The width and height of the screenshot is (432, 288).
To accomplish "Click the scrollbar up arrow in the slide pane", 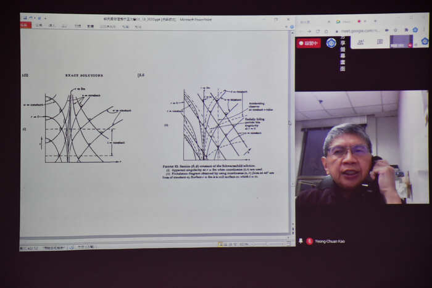I will point(292,33).
